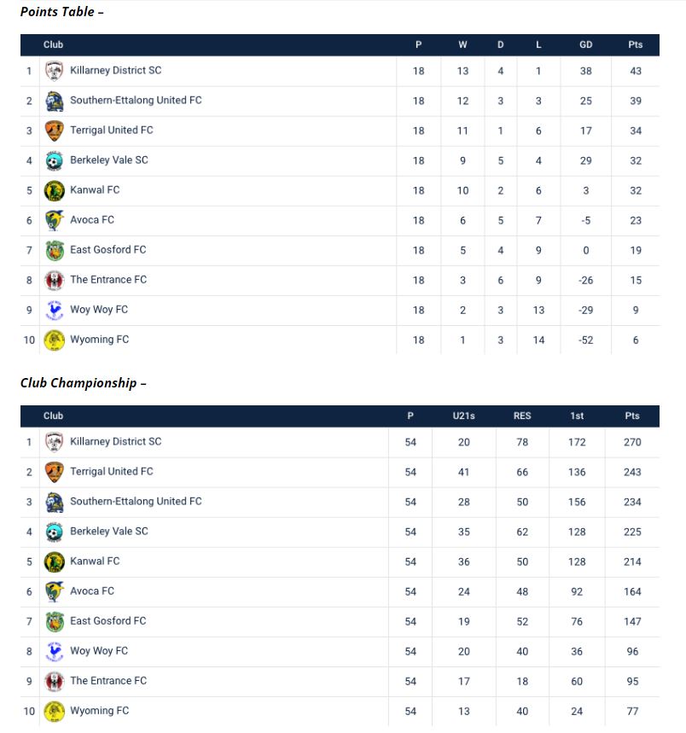Click U21s column header in Club Championship
The width and height of the screenshot is (686, 733).
[x=463, y=416]
